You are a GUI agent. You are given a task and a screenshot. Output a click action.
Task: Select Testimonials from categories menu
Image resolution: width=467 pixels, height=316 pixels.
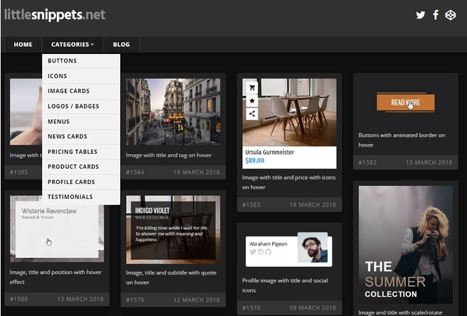point(70,197)
